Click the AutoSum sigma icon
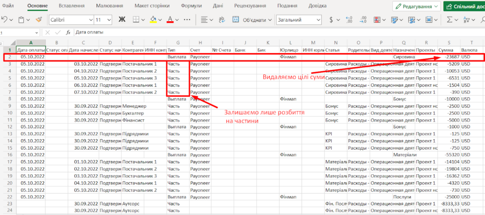Viewport: 485px width, 215px height. [449, 20]
